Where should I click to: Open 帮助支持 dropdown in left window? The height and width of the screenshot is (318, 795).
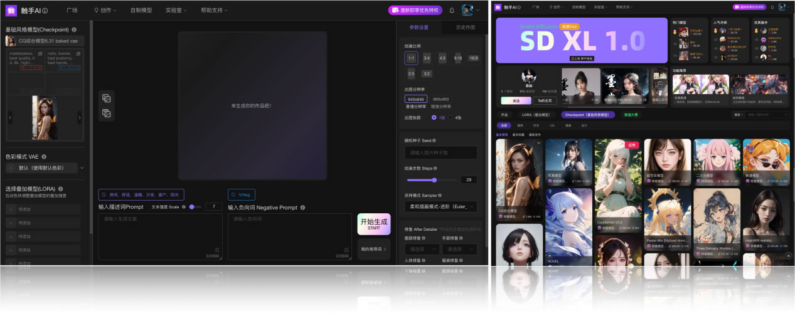215,10
